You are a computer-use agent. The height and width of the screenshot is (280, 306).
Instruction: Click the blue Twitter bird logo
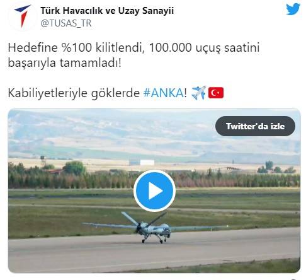click(293, 9)
